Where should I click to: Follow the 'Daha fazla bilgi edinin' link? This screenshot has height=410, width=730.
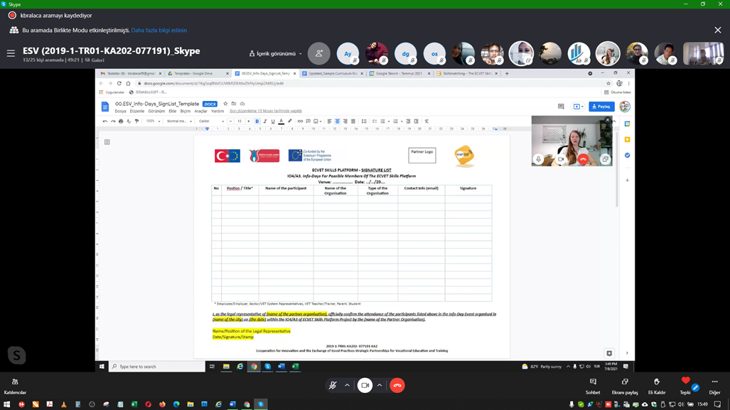point(159,31)
